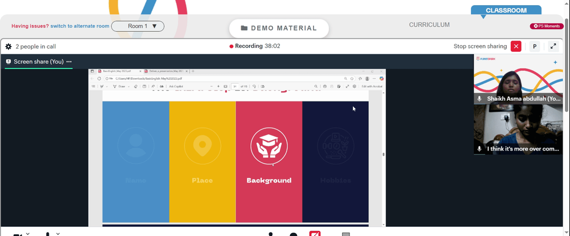Viewport: 570px width, 236px height.
Task: Open call settings gear icon
Action: [9, 47]
